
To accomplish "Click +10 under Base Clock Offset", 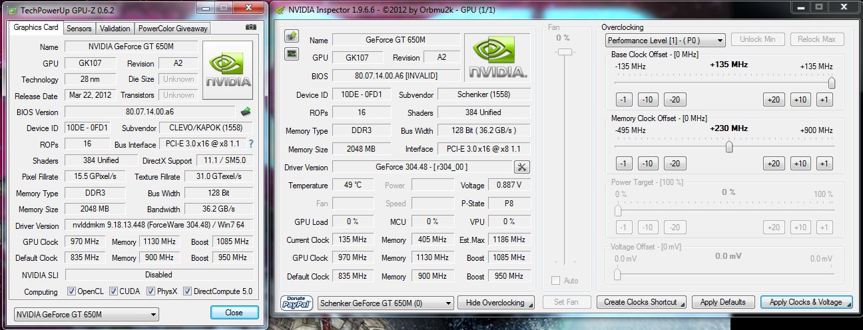I will click(800, 100).
